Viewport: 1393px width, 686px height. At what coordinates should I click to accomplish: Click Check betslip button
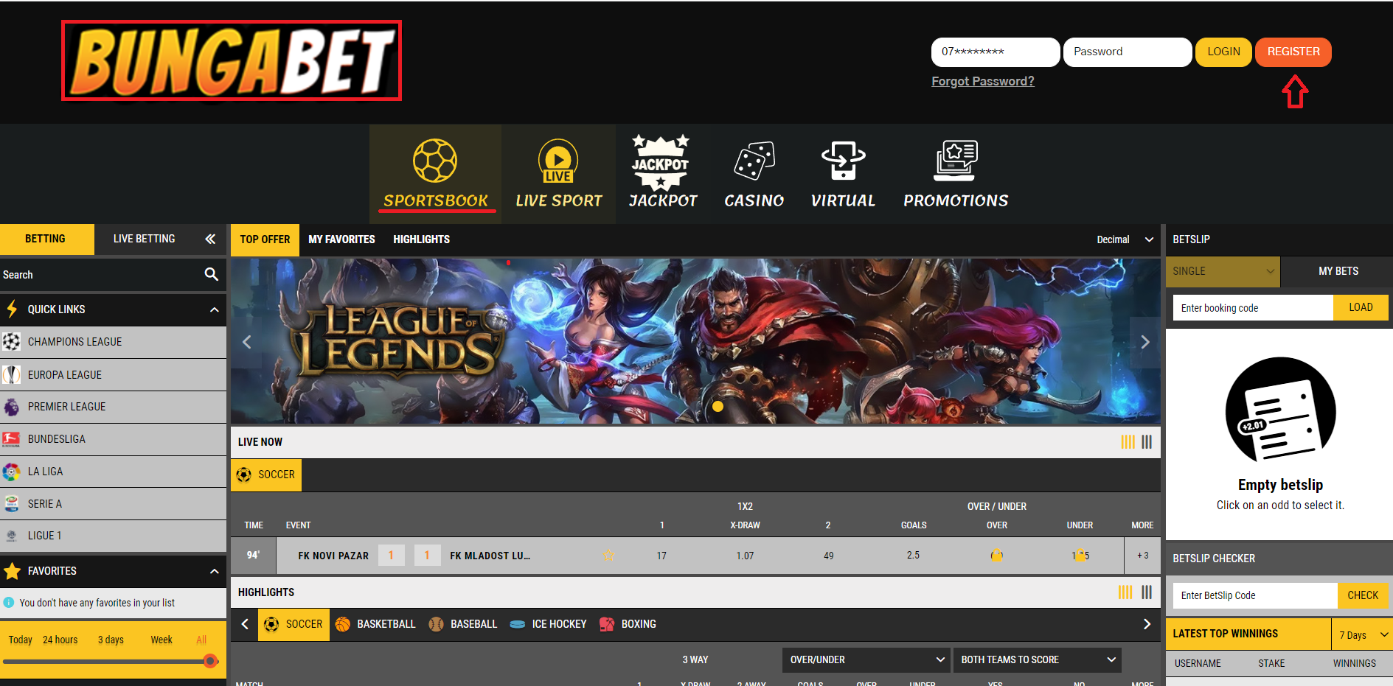1363,595
